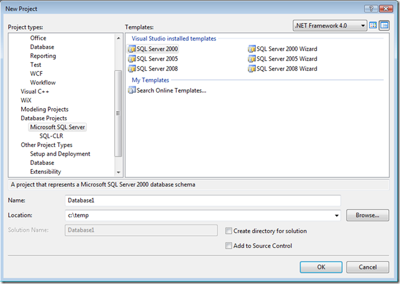Select the SQL Server 2000 template icon

pos(132,48)
